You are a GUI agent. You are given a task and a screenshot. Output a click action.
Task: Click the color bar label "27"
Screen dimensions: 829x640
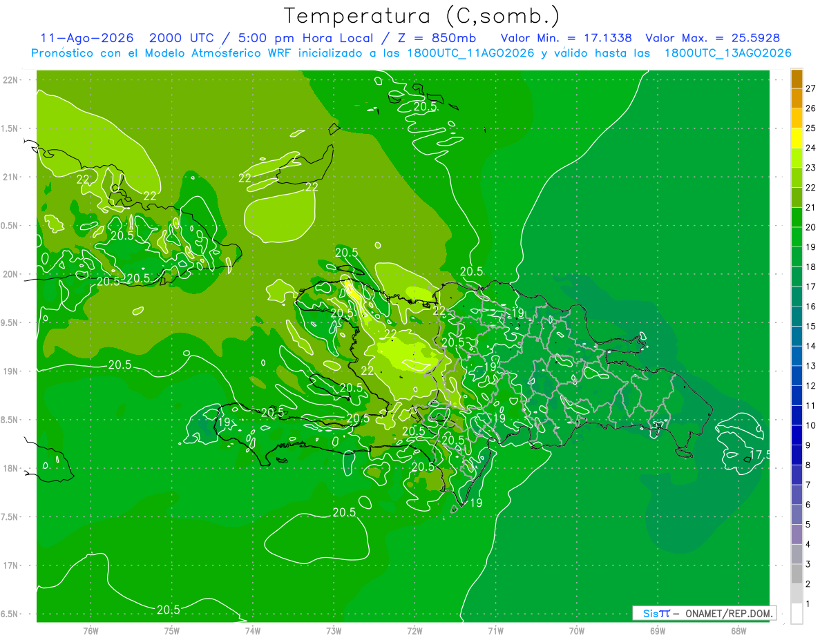tap(810, 88)
